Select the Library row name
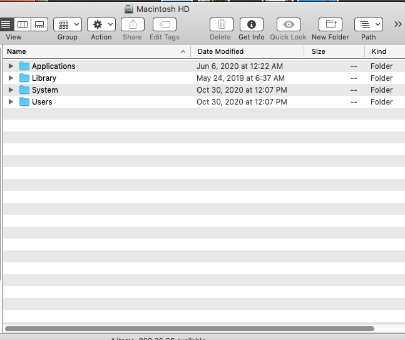Screen dimensions: 405x340 click(44, 78)
